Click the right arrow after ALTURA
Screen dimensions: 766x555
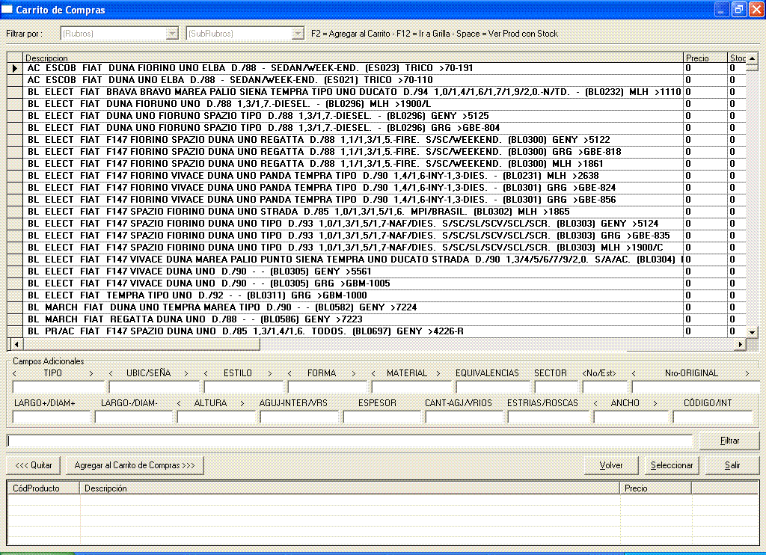tap(242, 403)
